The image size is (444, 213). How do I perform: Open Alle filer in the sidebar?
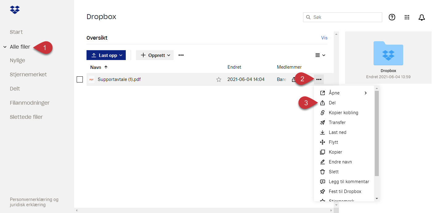20,47
